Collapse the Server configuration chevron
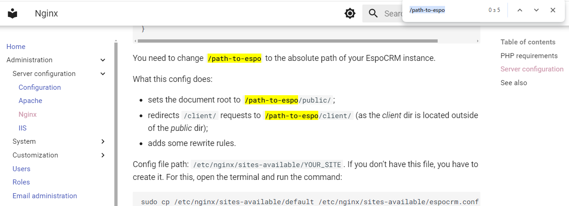The width and height of the screenshot is (569, 206). (x=103, y=74)
